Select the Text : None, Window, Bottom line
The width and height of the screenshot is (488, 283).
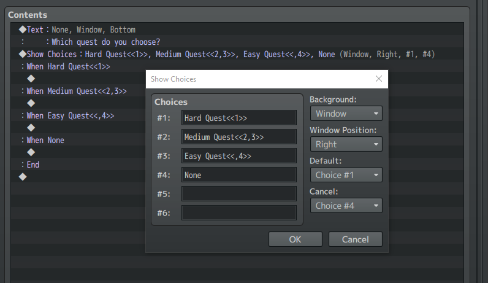point(237,29)
